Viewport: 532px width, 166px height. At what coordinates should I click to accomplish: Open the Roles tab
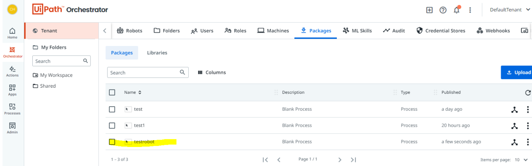click(235, 31)
